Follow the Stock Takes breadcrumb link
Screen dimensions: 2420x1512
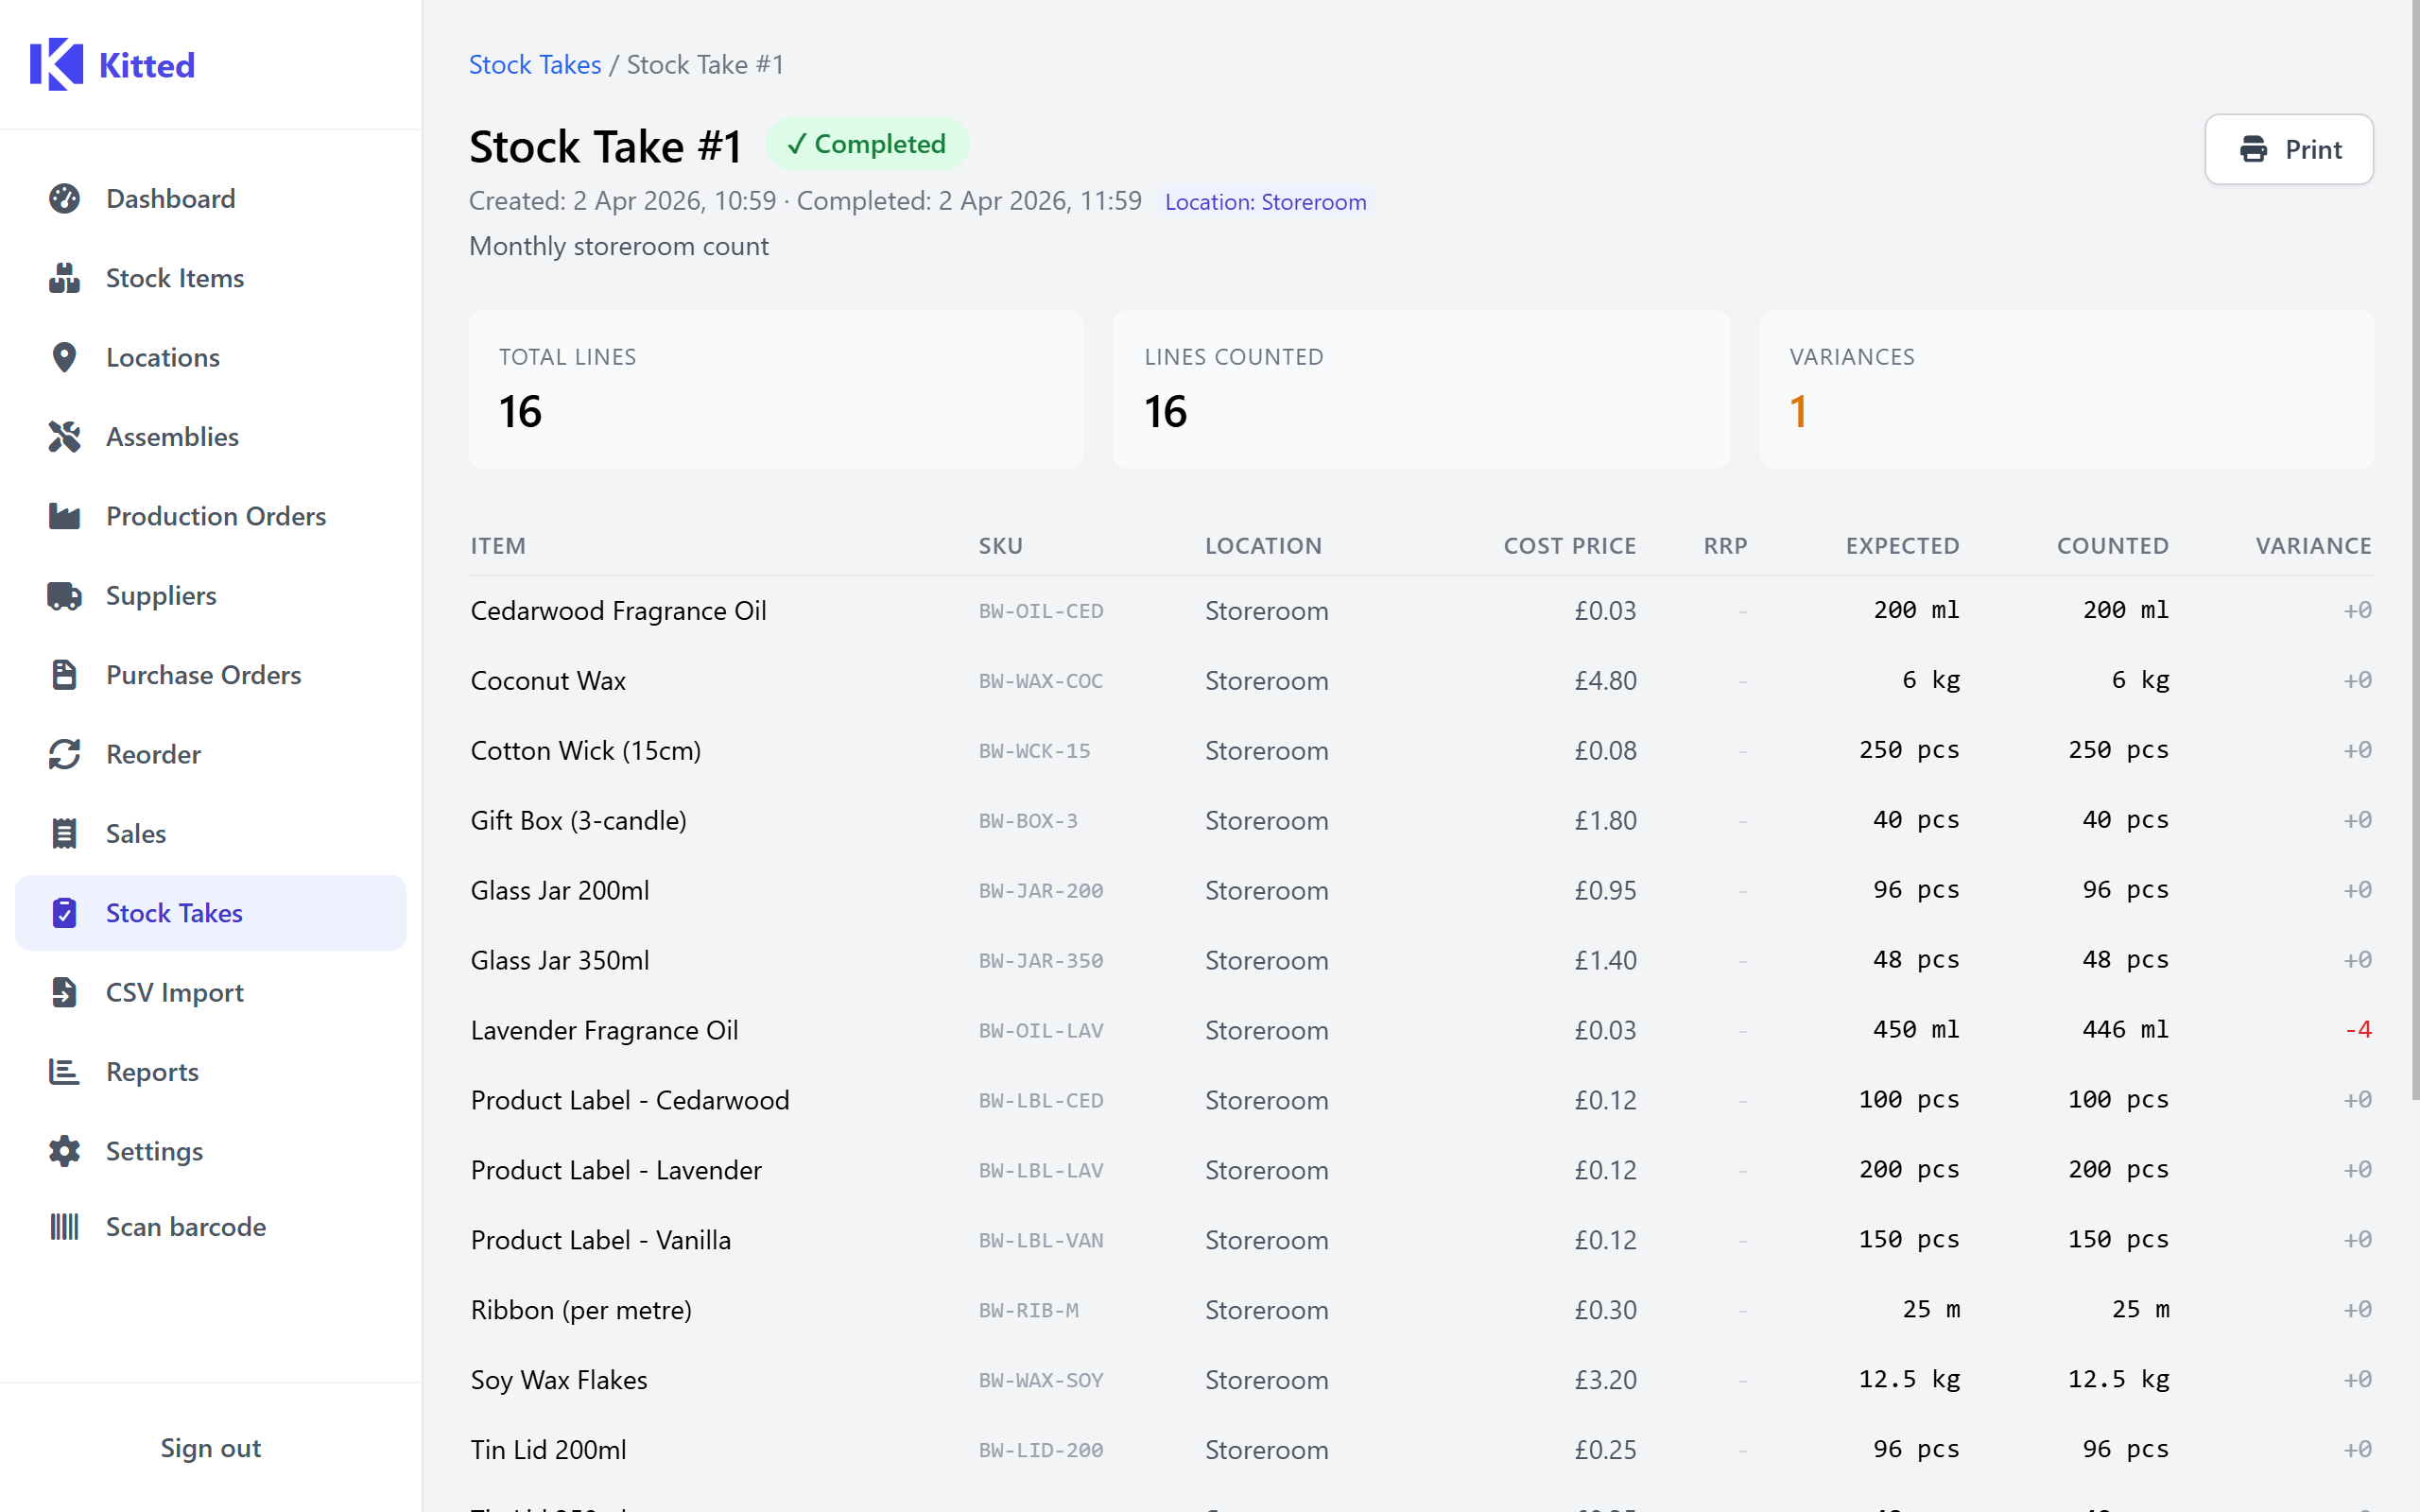point(535,65)
